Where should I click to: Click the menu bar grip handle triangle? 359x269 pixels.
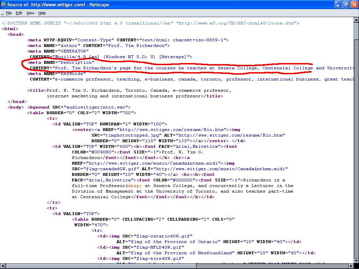pyautogui.click(x=2, y=14)
